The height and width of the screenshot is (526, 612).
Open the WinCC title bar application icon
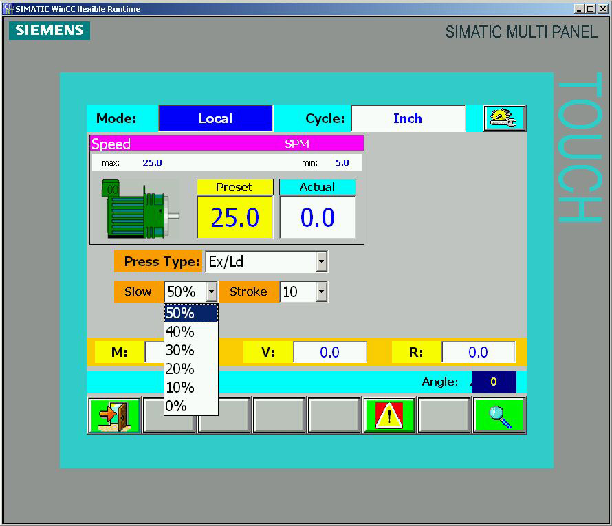(x=8, y=8)
